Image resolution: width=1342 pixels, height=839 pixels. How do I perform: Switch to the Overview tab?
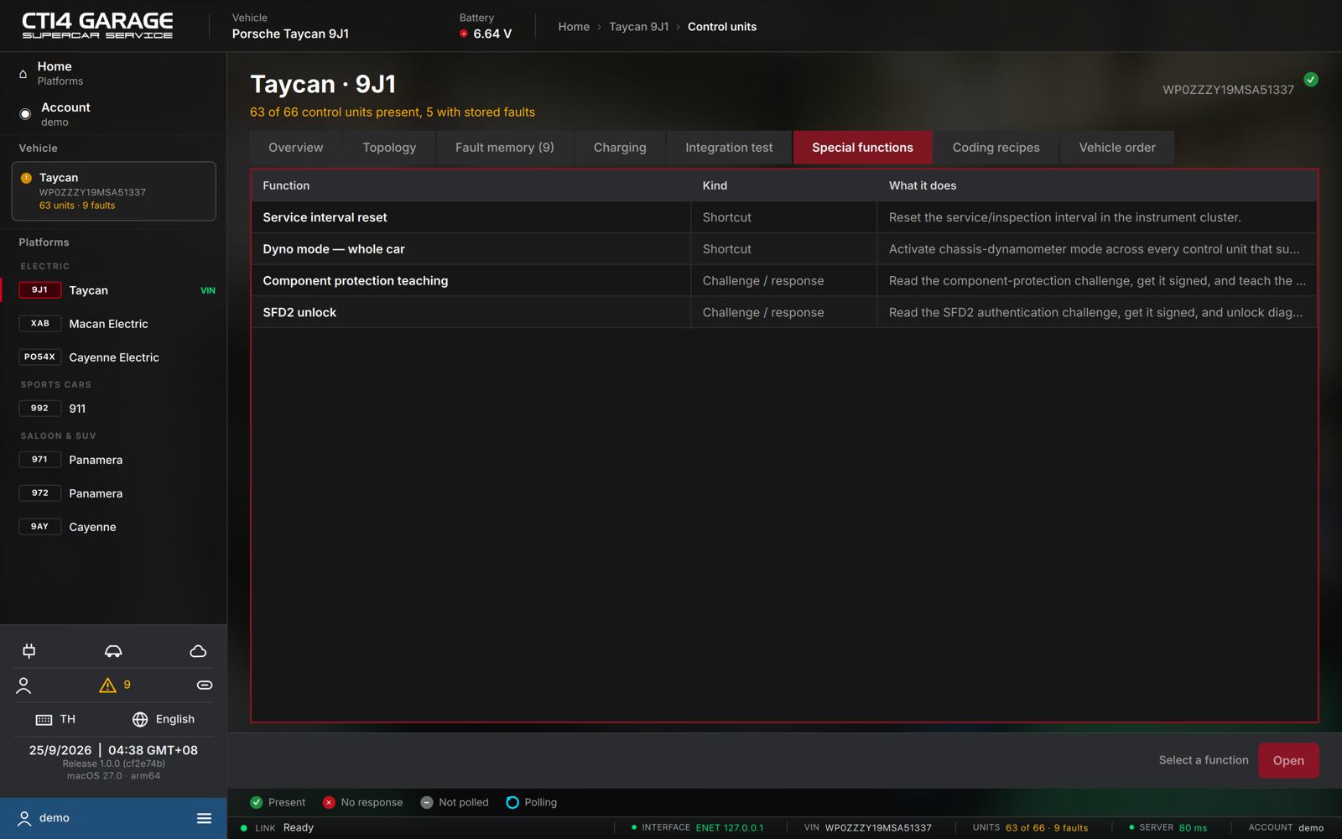tap(296, 148)
